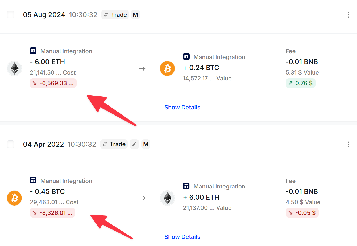This screenshot has height=246, width=357.
Task: Show Details for the 05 Aug 2024 trade
Action: point(182,107)
